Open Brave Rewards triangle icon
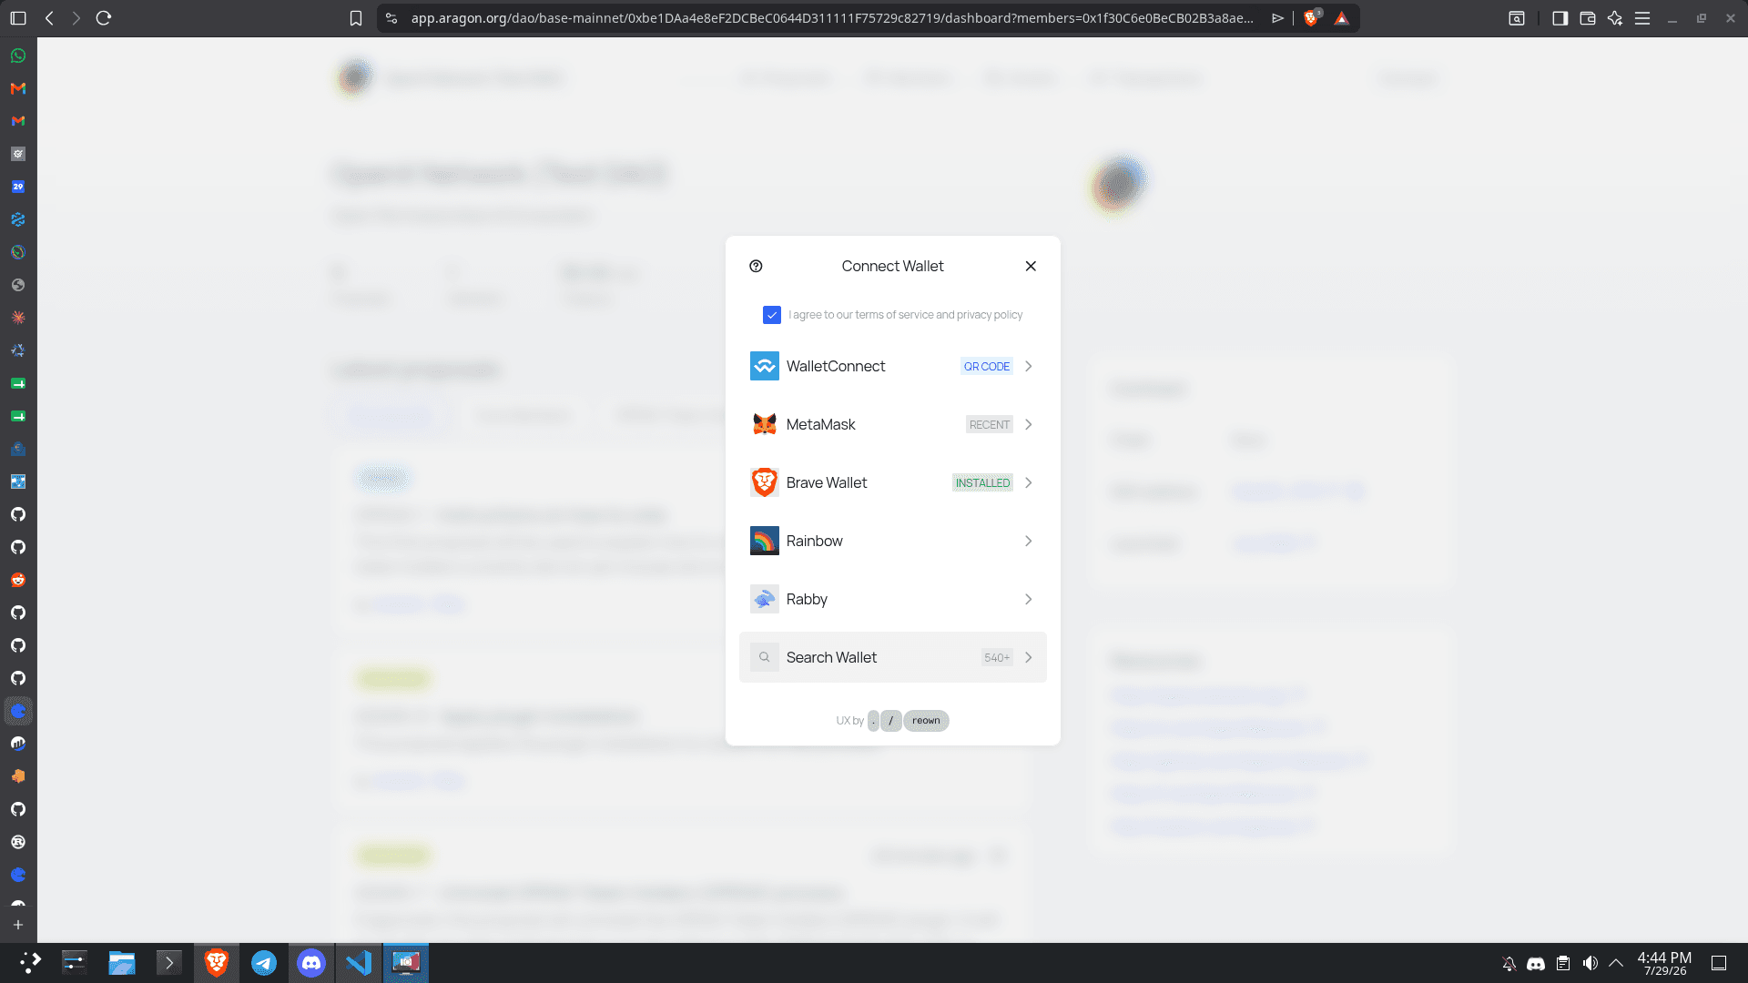Viewport: 1748px width, 983px height. (x=1341, y=18)
